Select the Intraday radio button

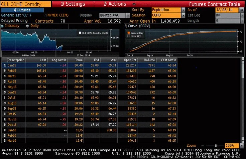coord(2,26)
